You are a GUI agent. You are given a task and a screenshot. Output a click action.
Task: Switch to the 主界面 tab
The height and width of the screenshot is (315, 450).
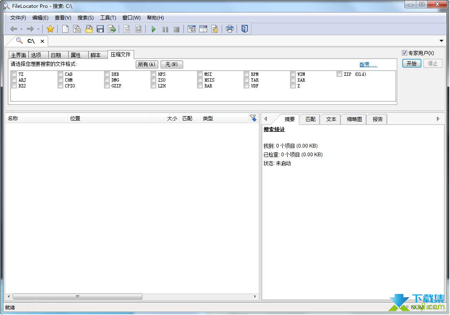click(19, 55)
